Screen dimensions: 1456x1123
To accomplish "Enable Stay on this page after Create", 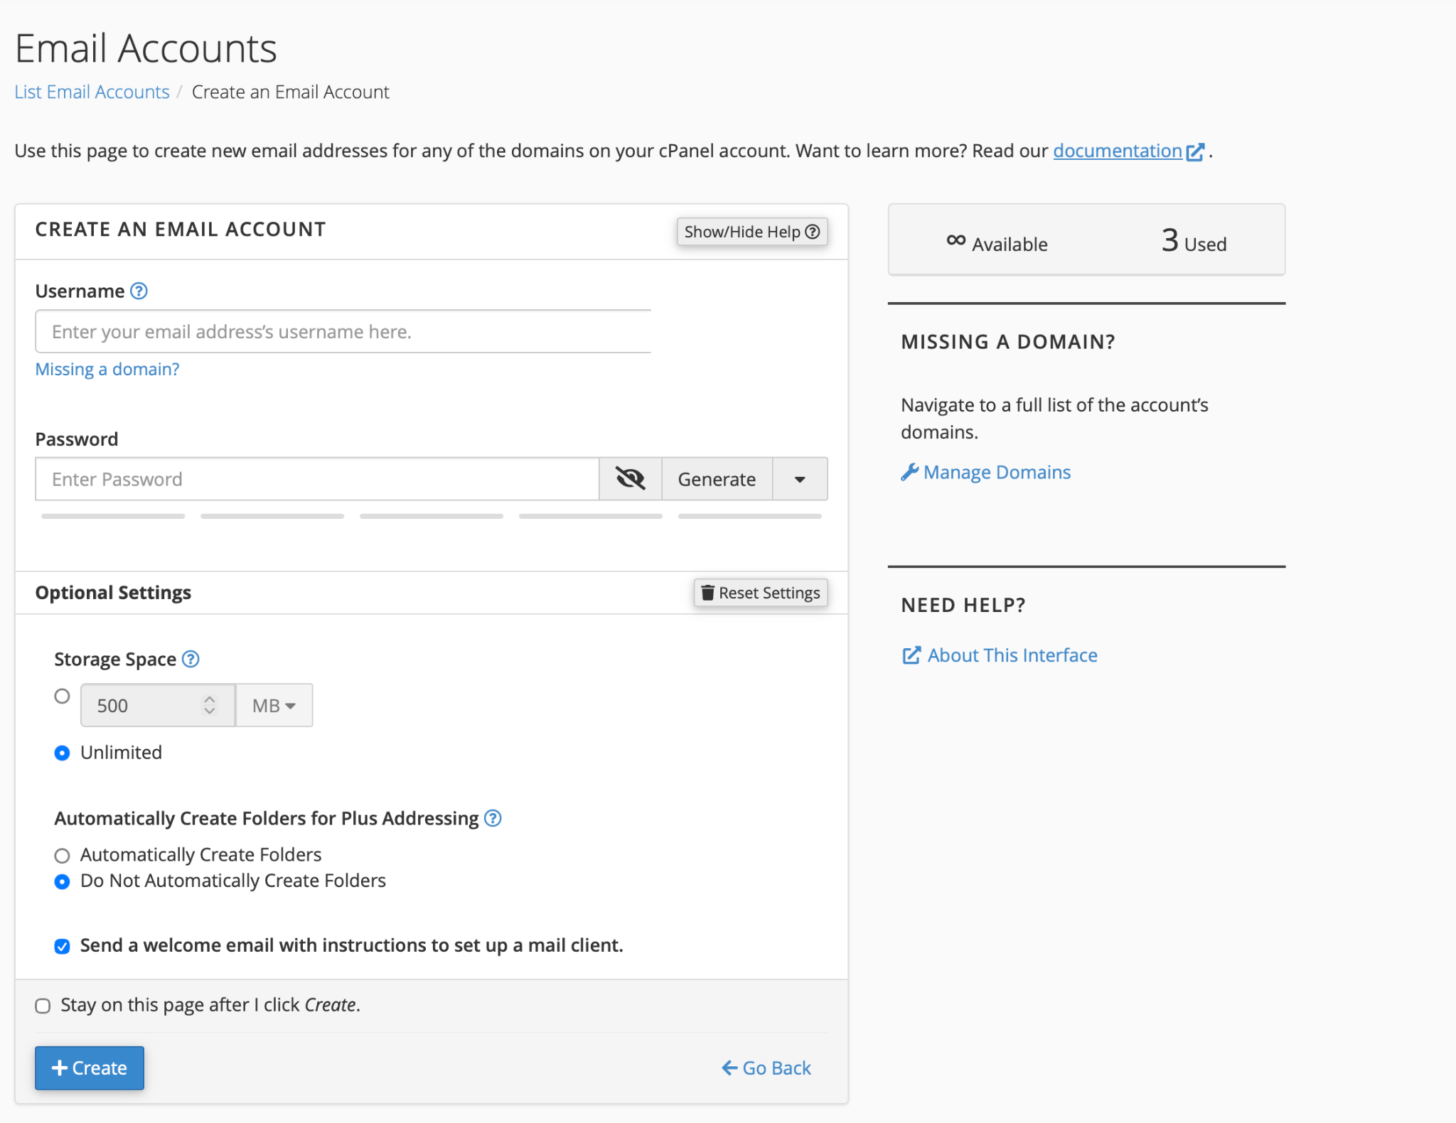I will point(43,1006).
